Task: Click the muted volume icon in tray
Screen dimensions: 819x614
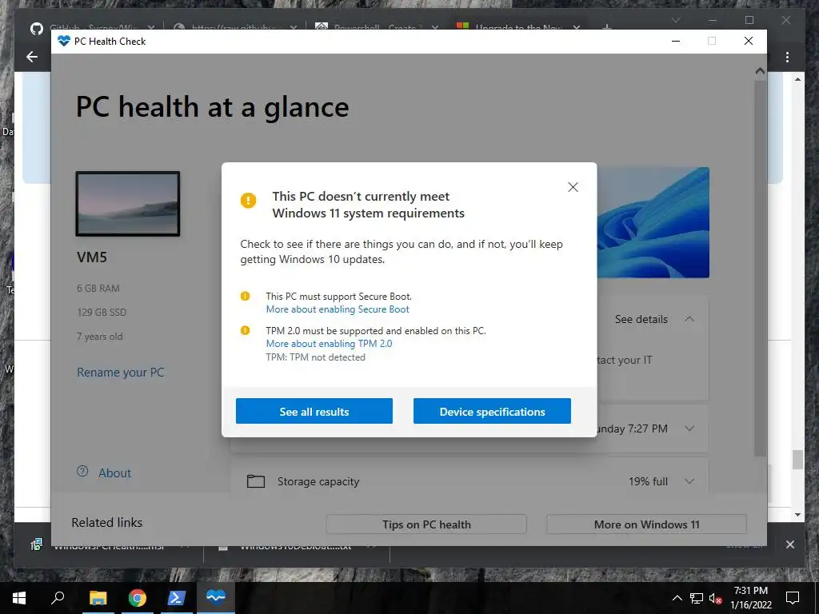Action: (x=716, y=598)
